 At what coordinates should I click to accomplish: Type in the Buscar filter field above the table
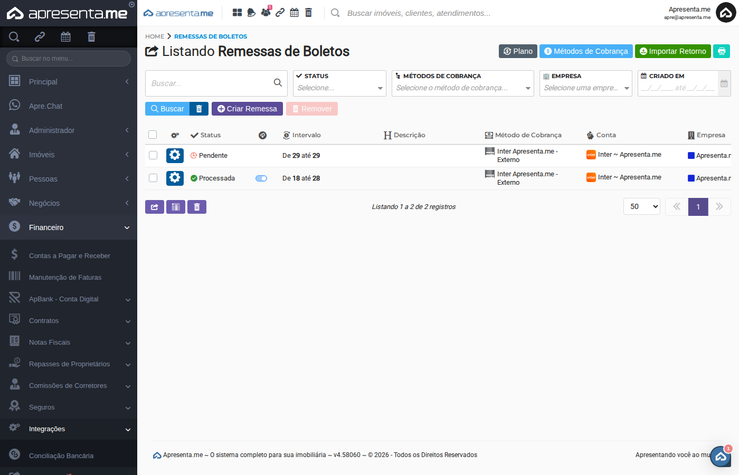click(x=211, y=83)
